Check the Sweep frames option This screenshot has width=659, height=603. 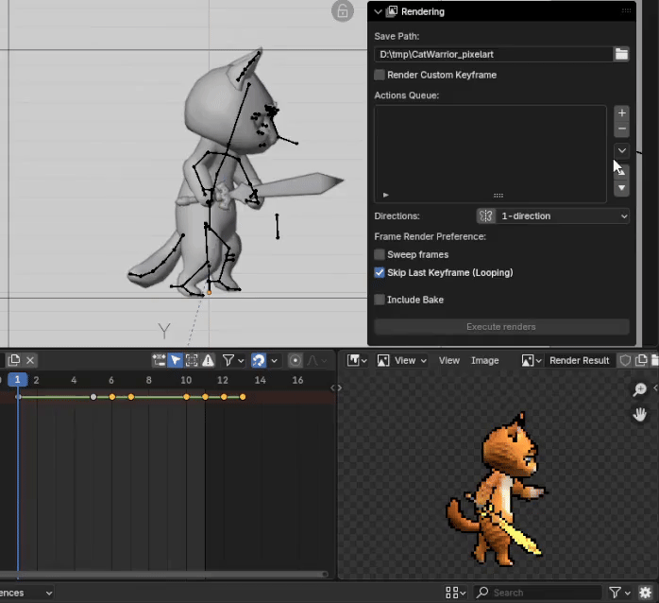(x=380, y=254)
